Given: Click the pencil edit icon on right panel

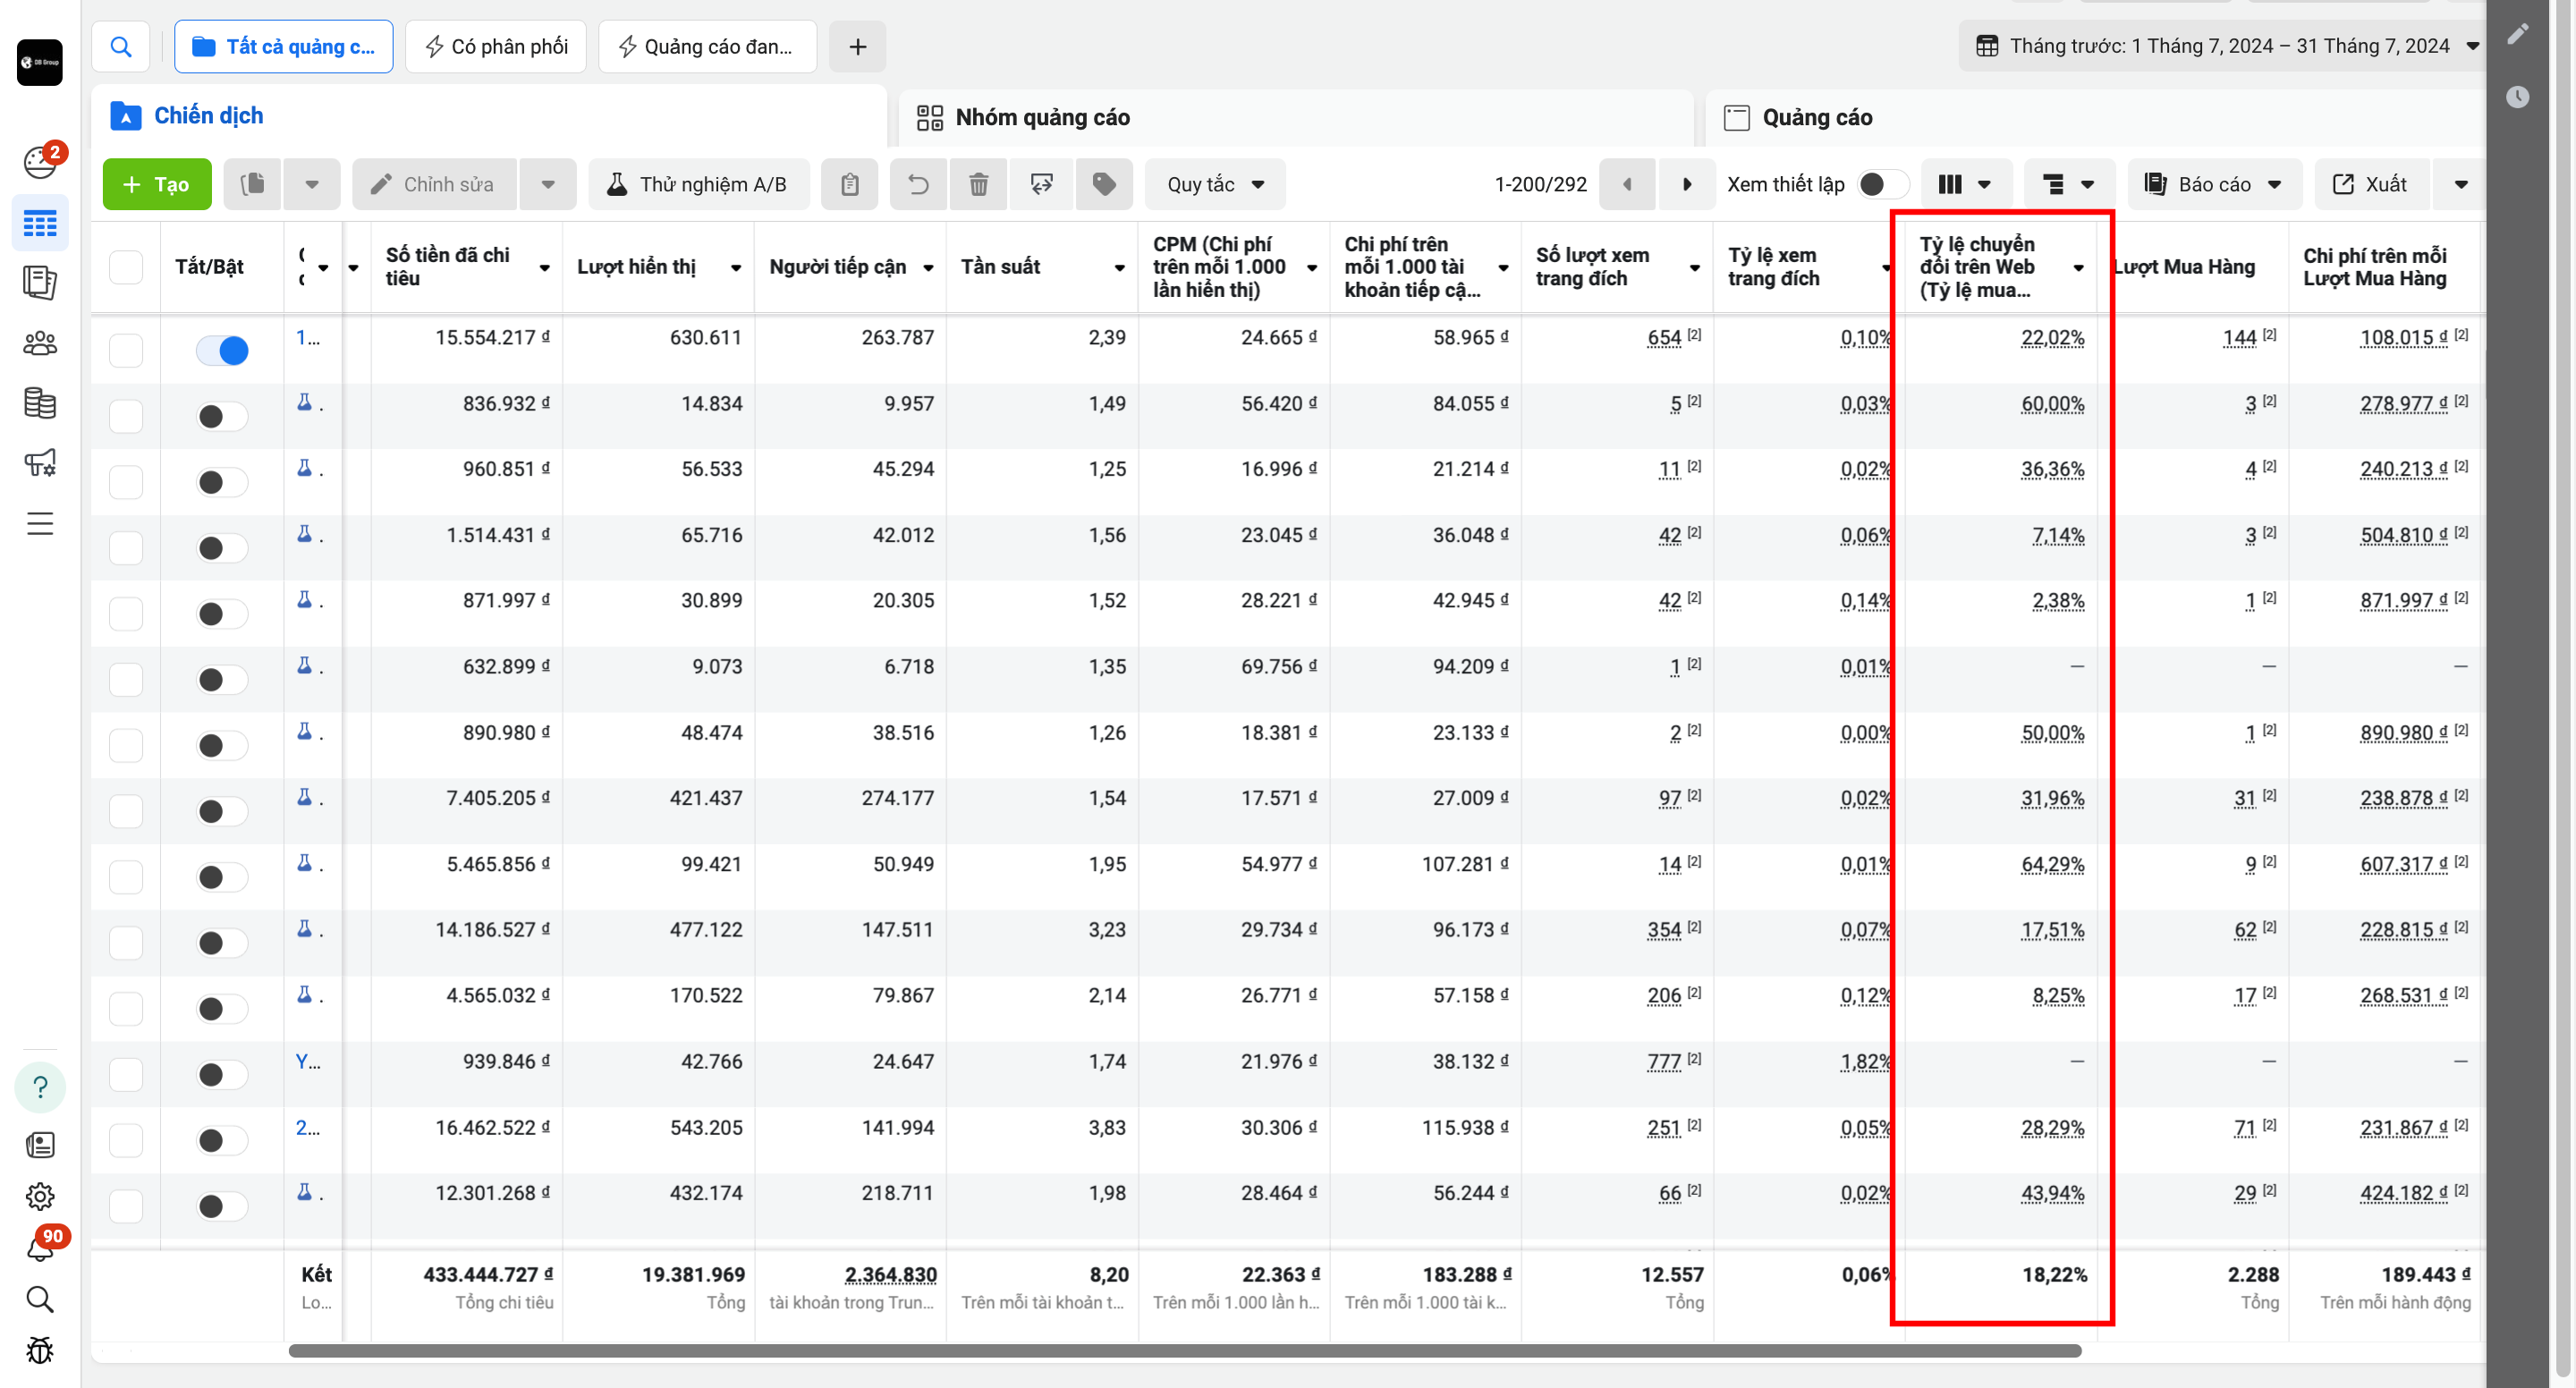Looking at the screenshot, I should tap(2518, 34).
